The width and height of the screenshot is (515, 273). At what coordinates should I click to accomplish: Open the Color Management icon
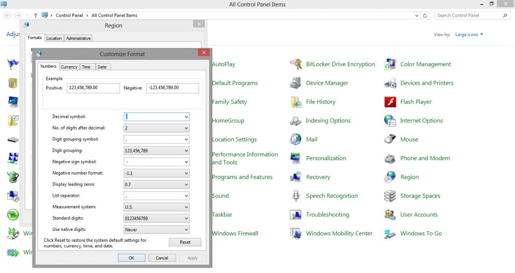390,64
